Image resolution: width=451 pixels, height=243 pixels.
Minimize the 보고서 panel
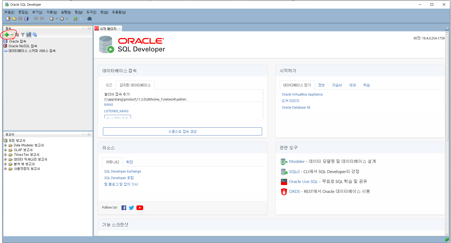pyautogui.click(x=89, y=134)
